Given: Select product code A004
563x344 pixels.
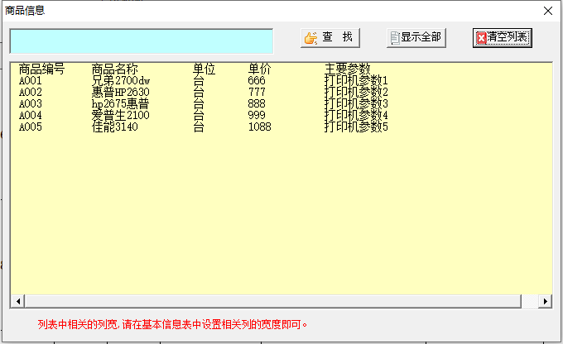Looking at the screenshot, I should pyautogui.click(x=31, y=115).
